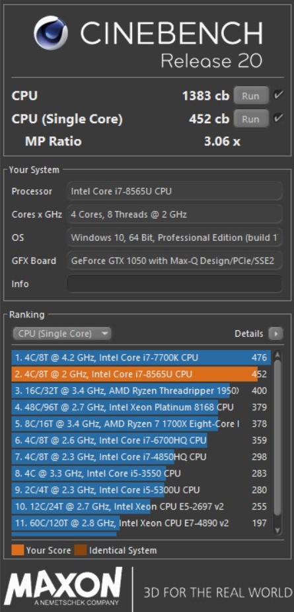
Task: Run the CPU multi-core benchmark
Action: [251, 96]
